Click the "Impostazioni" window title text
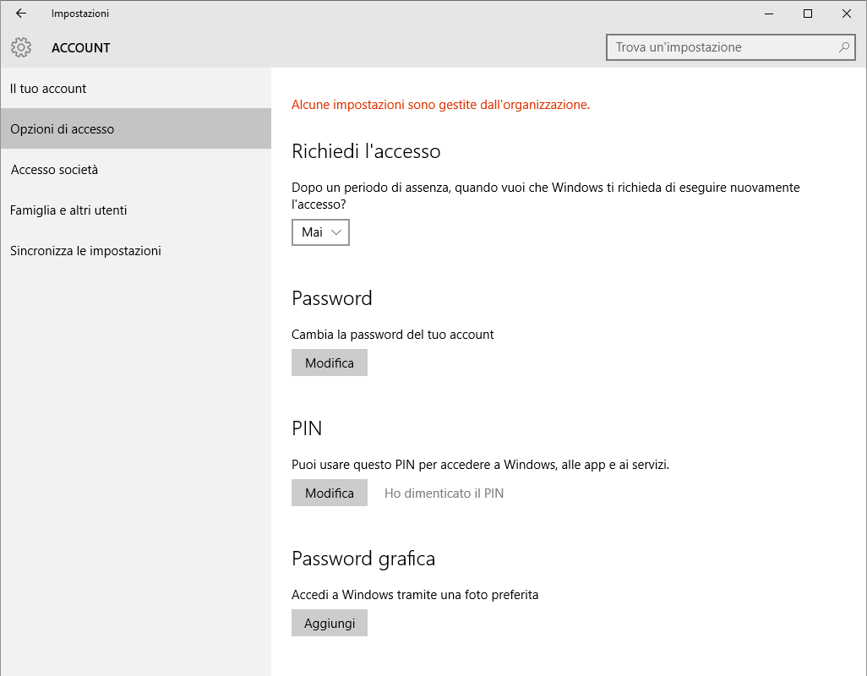Screen dimensions: 867x676 [x=80, y=14]
